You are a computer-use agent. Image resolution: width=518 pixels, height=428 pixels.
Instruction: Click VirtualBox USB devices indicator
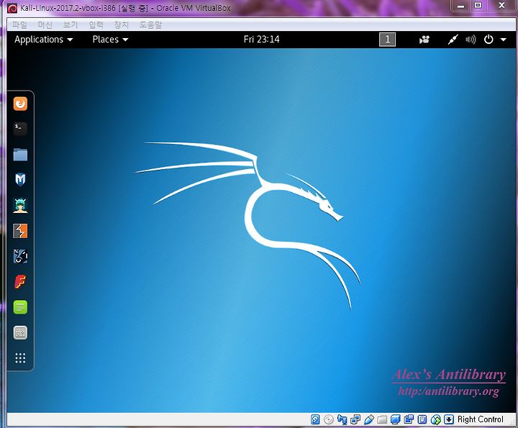[x=368, y=419]
